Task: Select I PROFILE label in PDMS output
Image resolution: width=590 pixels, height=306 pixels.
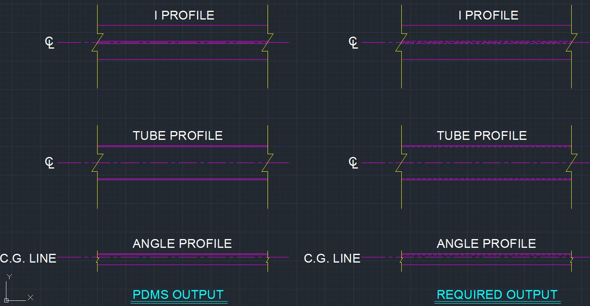Action: click(x=184, y=16)
